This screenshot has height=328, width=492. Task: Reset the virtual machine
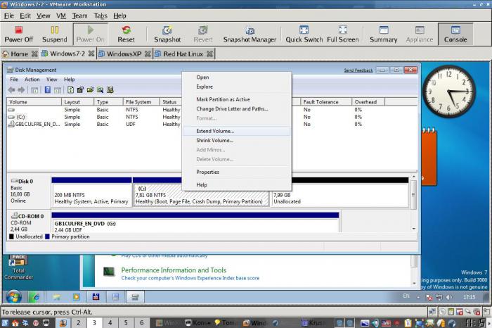126,34
